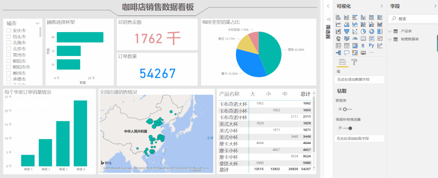Select the 季度 4 bar

[80, 133]
